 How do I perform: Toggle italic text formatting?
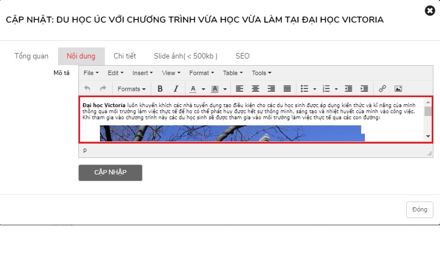pyautogui.click(x=176, y=88)
